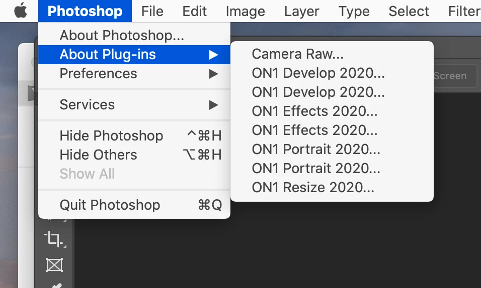Choose Hide Others
The image size is (481, 288).
click(x=134, y=155)
